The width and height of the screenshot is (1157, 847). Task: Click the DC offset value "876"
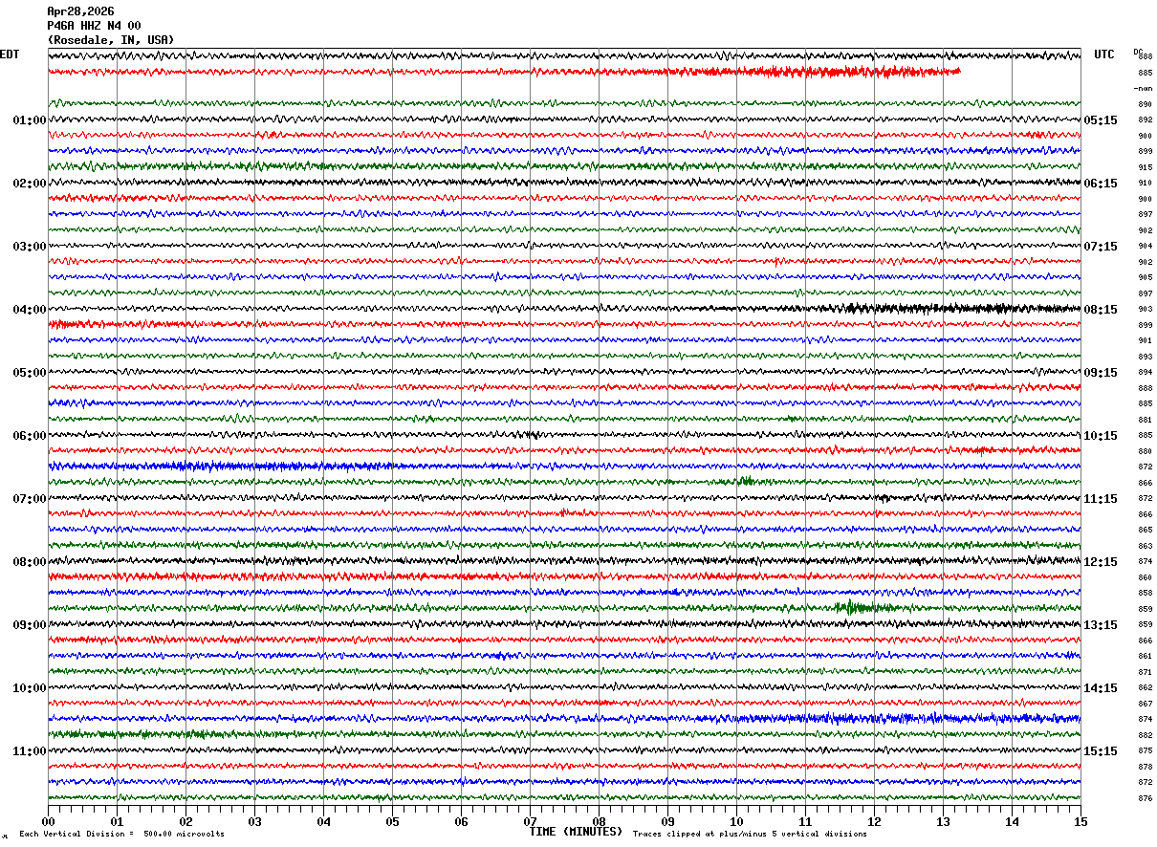click(1145, 798)
